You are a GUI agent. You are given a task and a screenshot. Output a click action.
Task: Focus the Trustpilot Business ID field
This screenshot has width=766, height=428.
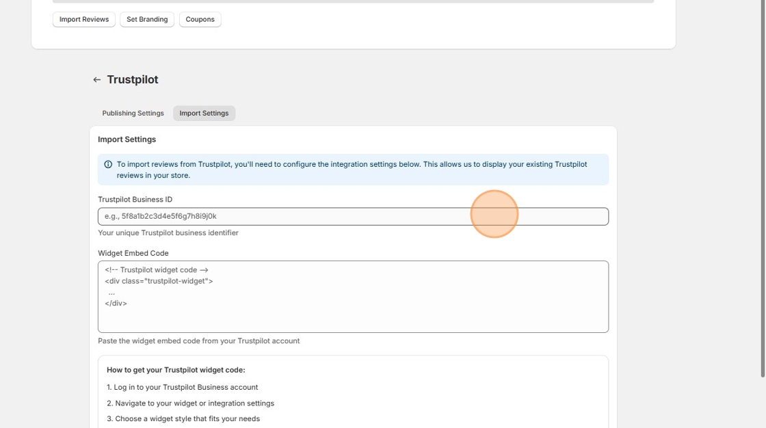click(353, 217)
